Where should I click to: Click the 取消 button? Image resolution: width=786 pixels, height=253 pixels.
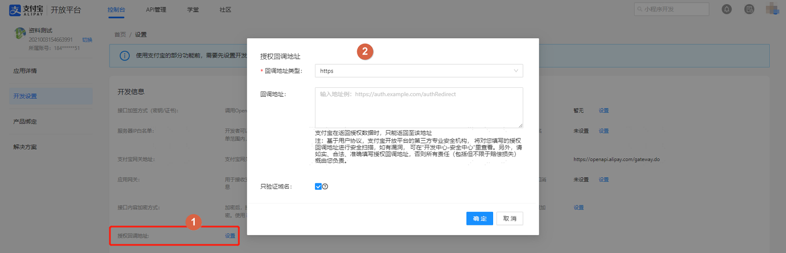click(x=510, y=218)
